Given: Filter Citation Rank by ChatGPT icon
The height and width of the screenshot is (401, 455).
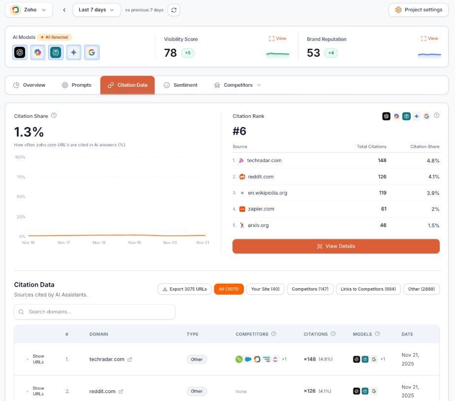Looking at the screenshot, I should click(x=386, y=116).
